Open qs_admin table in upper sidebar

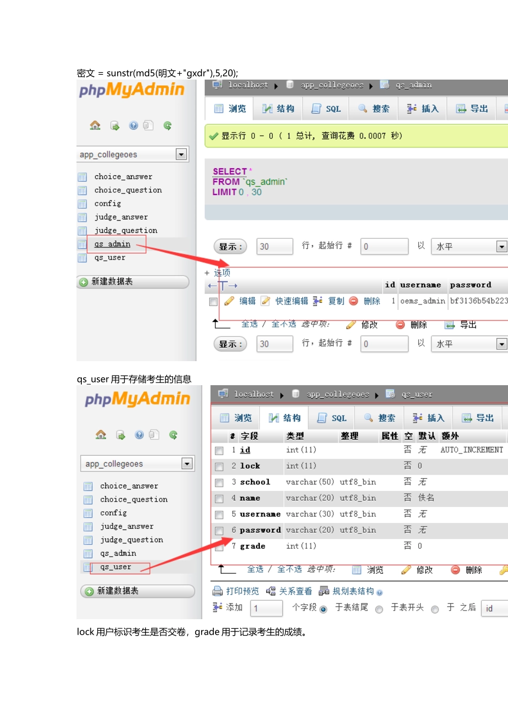coord(112,244)
